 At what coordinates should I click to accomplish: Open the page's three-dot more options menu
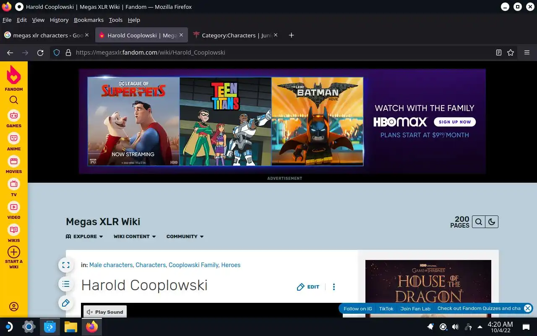(x=334, y=287)
